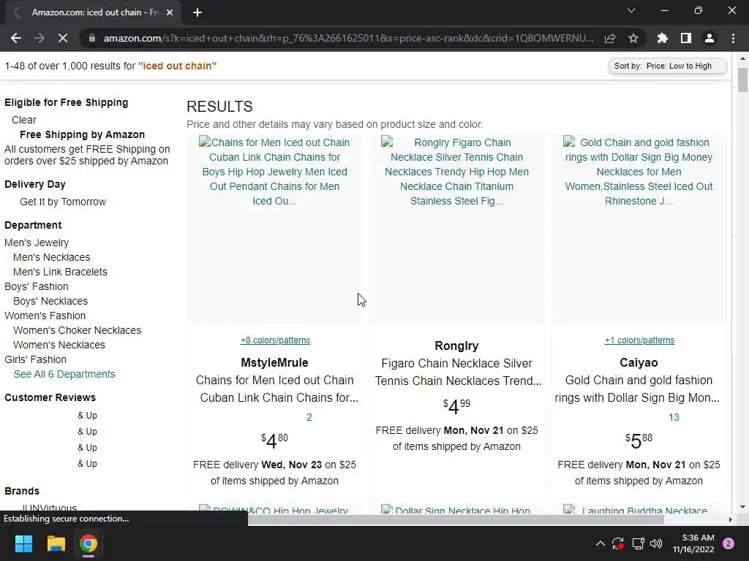Click the vertical scrollbar down arrow
This screenshot has width=749, height=561.
pyautogui.click(x=742, y=507)
